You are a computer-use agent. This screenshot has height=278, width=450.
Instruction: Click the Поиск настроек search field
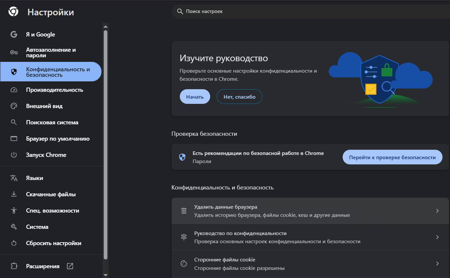(x=311, y=11)
